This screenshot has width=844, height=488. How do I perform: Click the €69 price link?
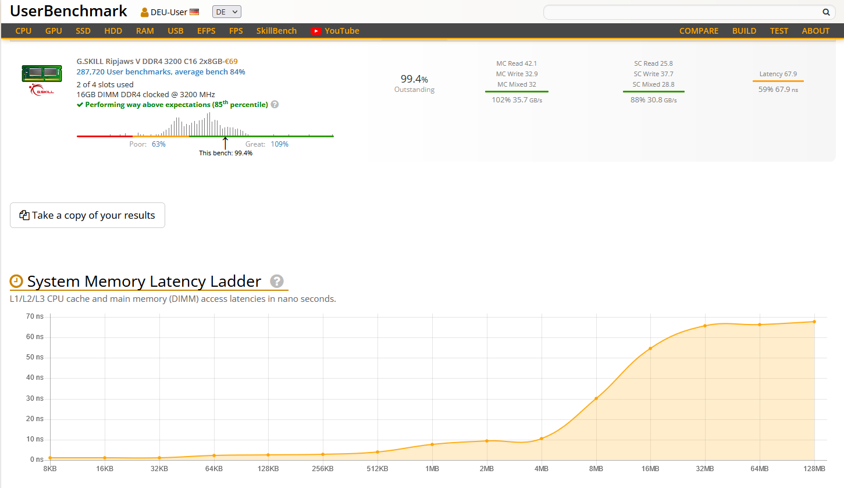coord(232,61)
